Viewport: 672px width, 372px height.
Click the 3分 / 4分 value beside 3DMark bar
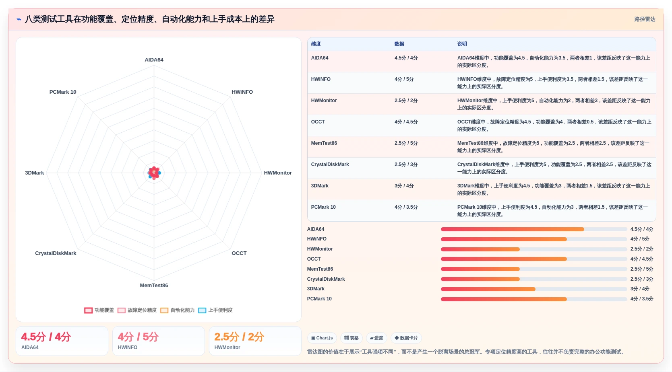click(x=640, y=289)
